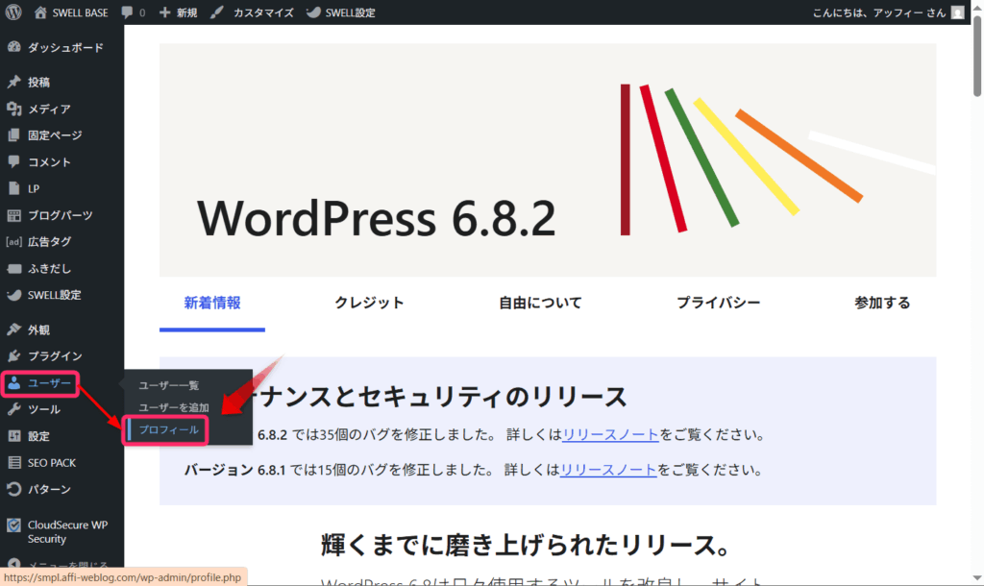
Task: Open the 6.8.1 リリースノート link
Action: click(x=608, y=470)
